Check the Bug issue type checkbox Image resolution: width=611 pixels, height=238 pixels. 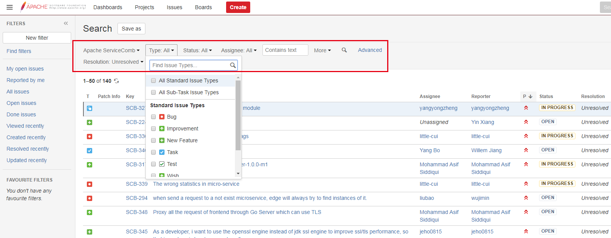(153, 117)
